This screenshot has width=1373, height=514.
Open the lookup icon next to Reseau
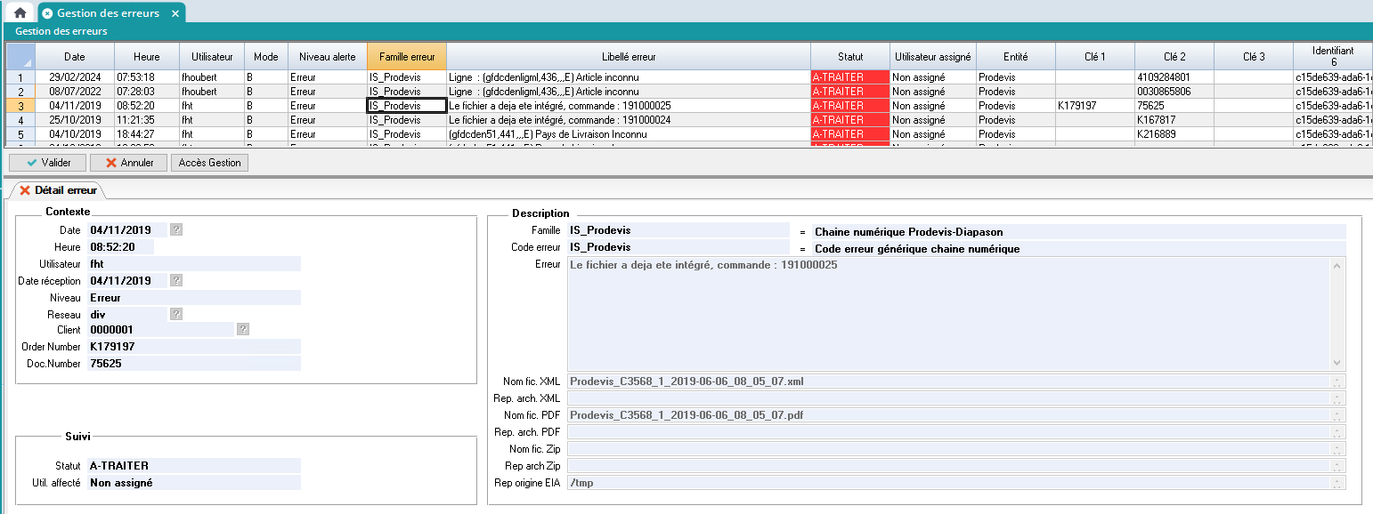coord(176,314)
